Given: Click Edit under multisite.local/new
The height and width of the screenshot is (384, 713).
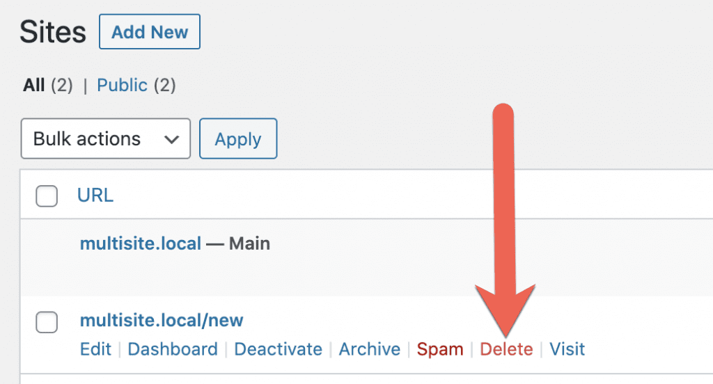Looking at the screenshot, I should [95, 349].
